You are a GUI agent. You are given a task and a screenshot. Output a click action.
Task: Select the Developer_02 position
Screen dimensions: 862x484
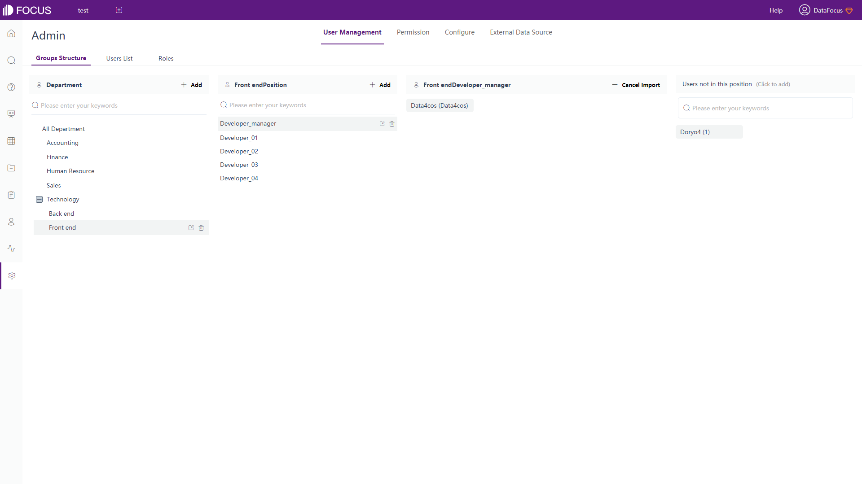(239, 151)
